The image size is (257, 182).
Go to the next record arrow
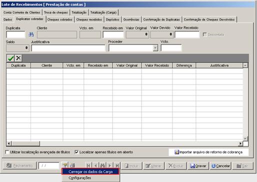[x=109, y=165]
